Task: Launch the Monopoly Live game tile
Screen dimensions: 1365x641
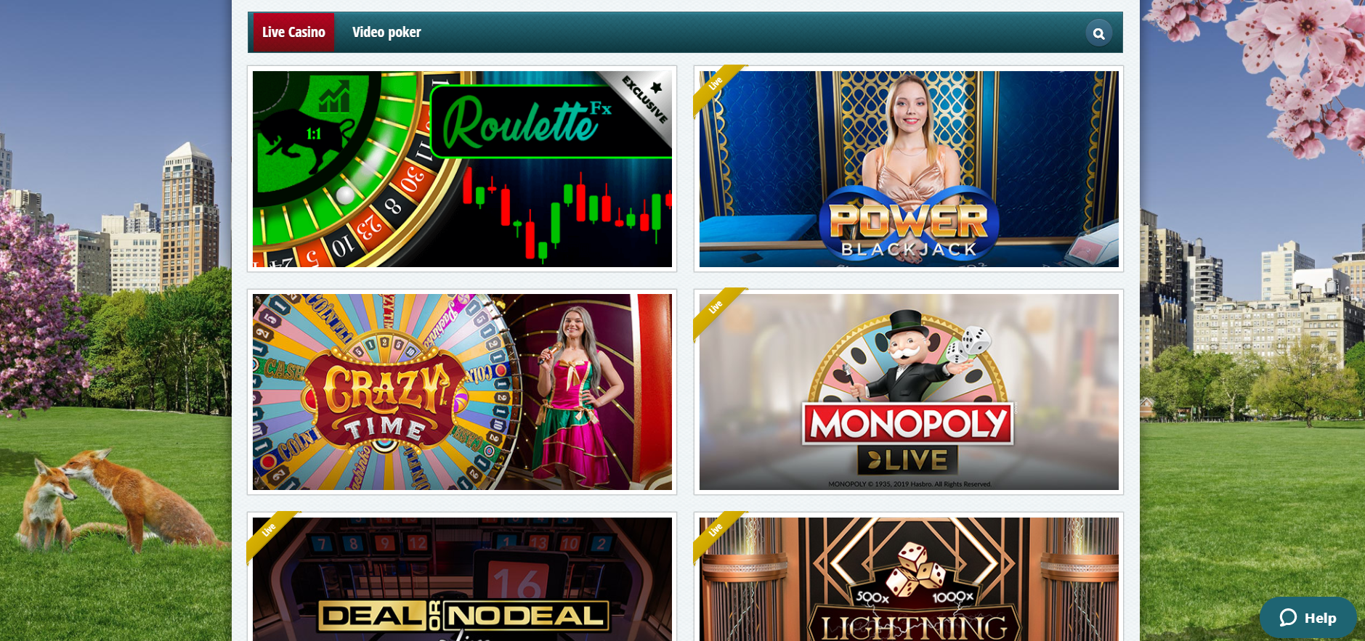Action: click(909, 392)
